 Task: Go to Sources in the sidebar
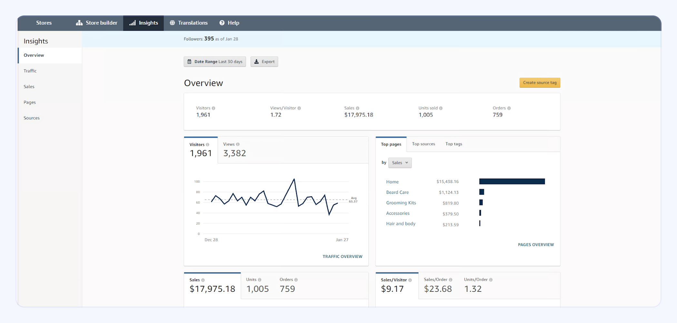tap(32, 118)
